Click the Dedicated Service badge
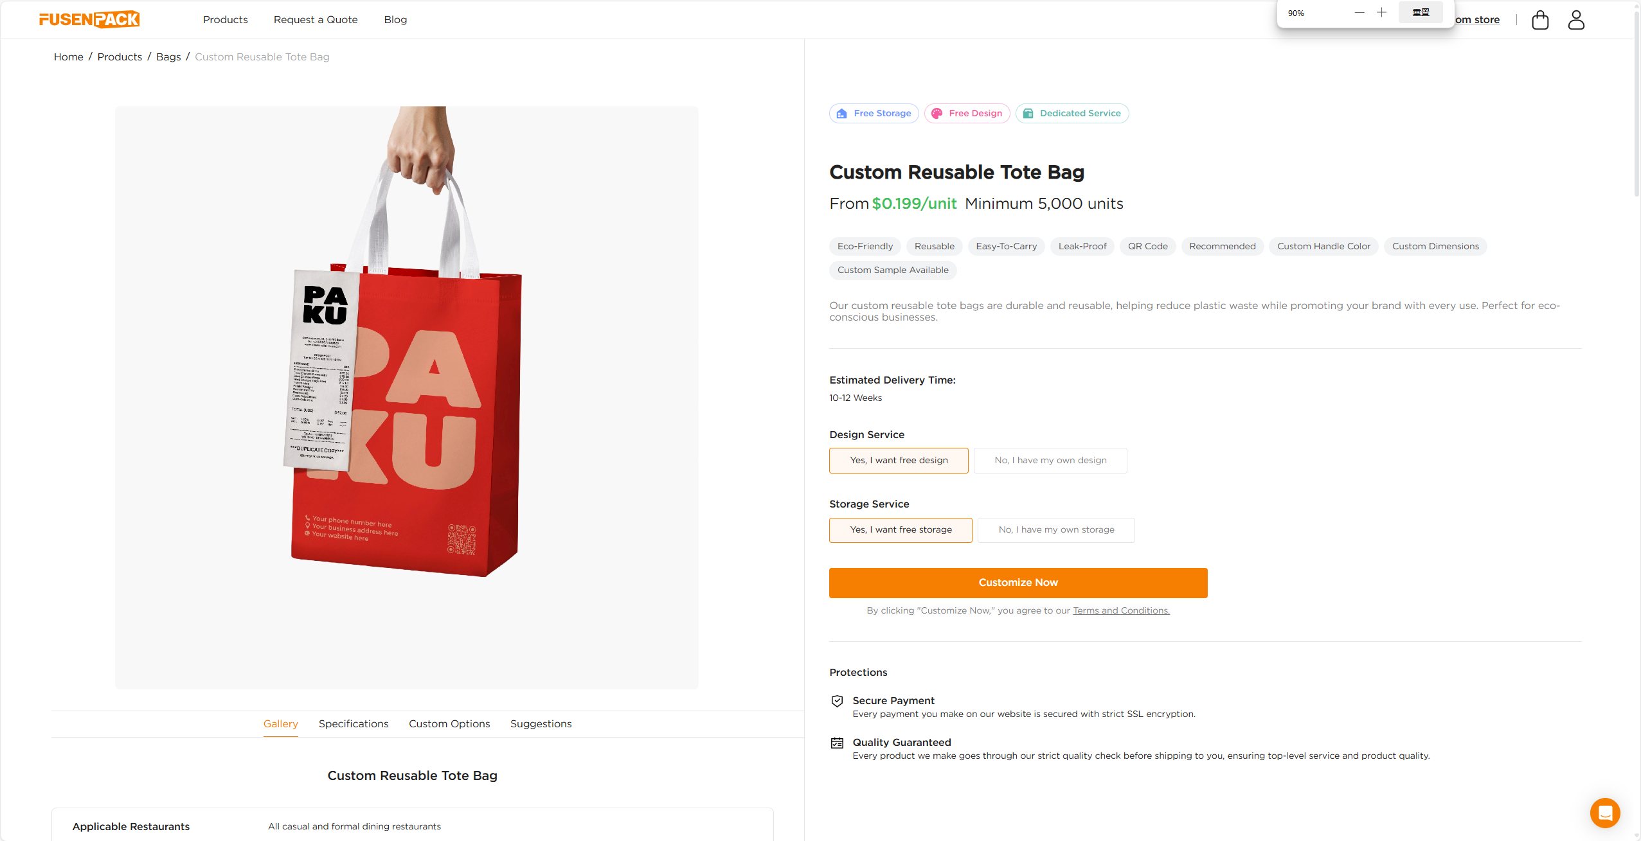Screen dimensions: 1641x841 pos(1071,113)
